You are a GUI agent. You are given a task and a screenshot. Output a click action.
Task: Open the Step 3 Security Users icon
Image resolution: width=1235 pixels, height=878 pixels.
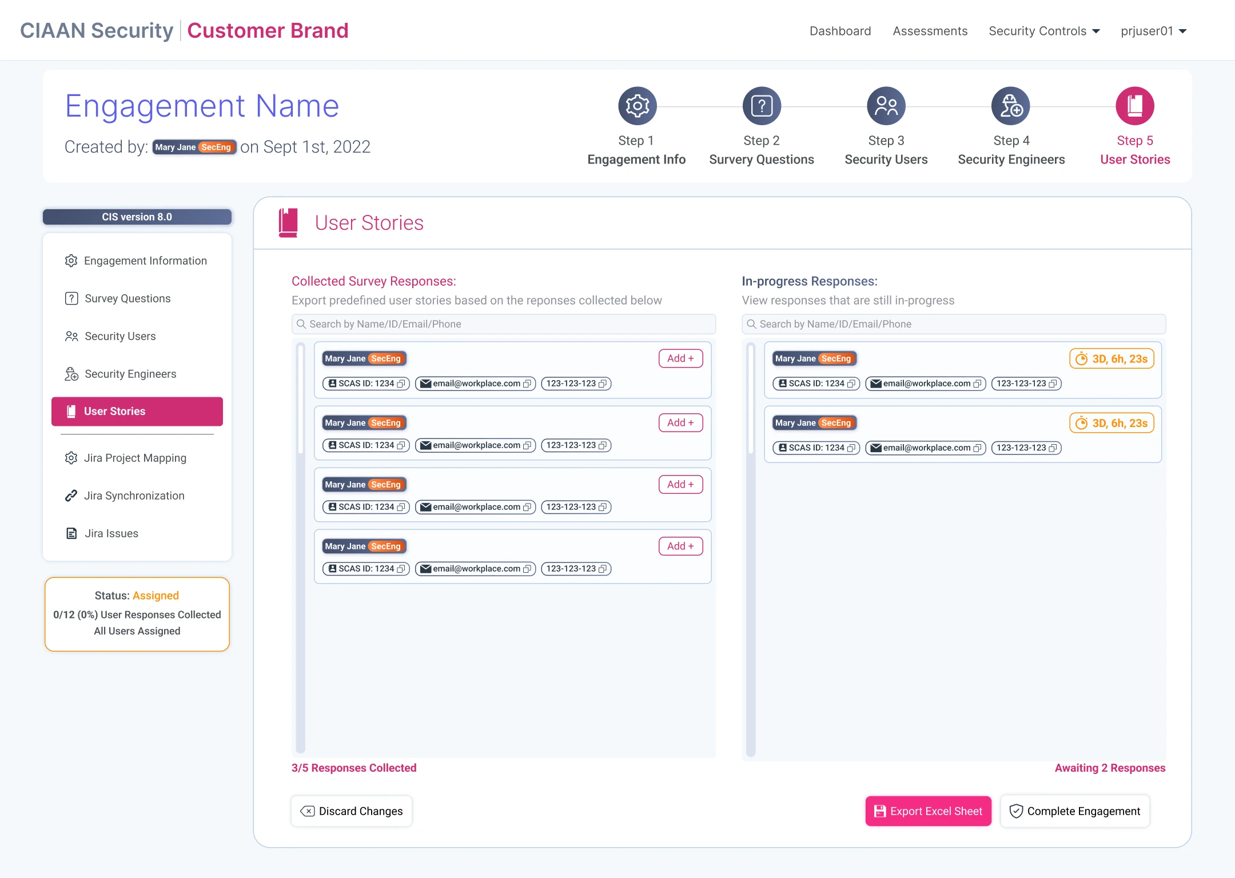(x=886, y=106)
